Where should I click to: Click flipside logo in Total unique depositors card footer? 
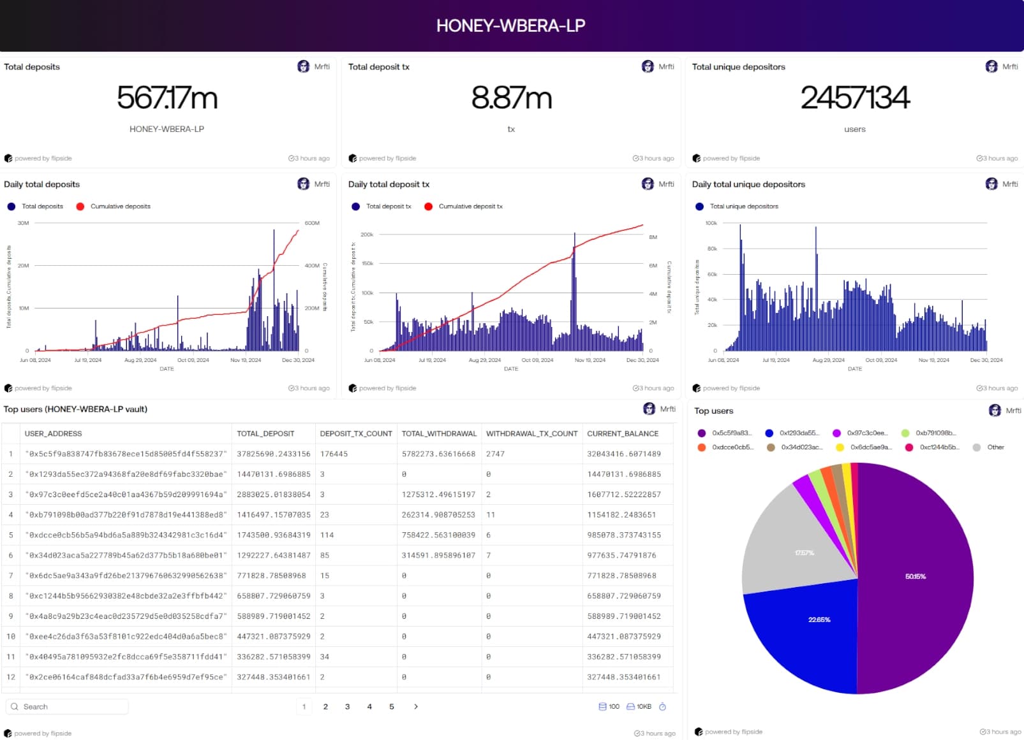[696, 158]
